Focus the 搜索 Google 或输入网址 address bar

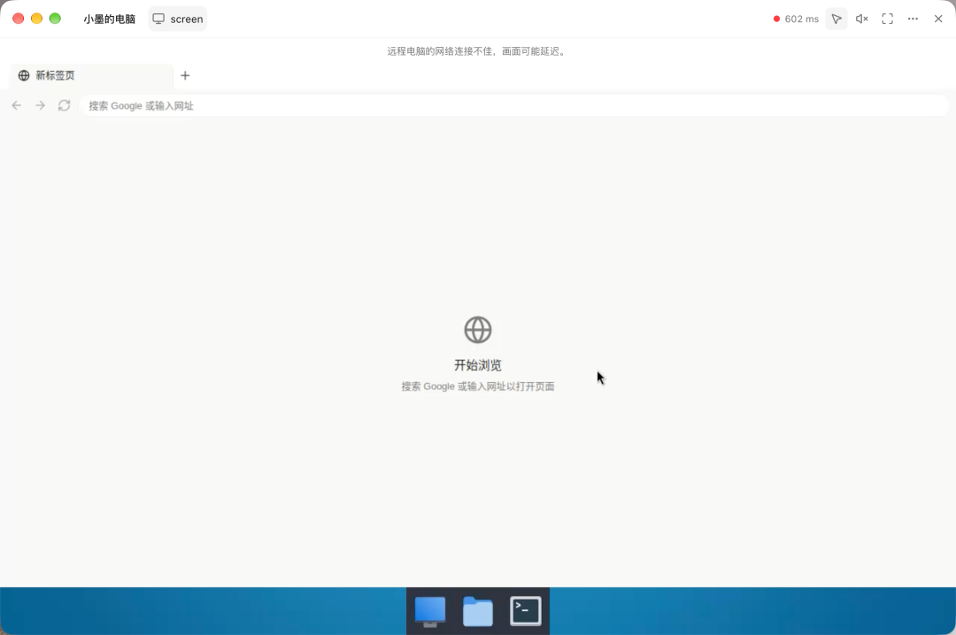[513, 105]
